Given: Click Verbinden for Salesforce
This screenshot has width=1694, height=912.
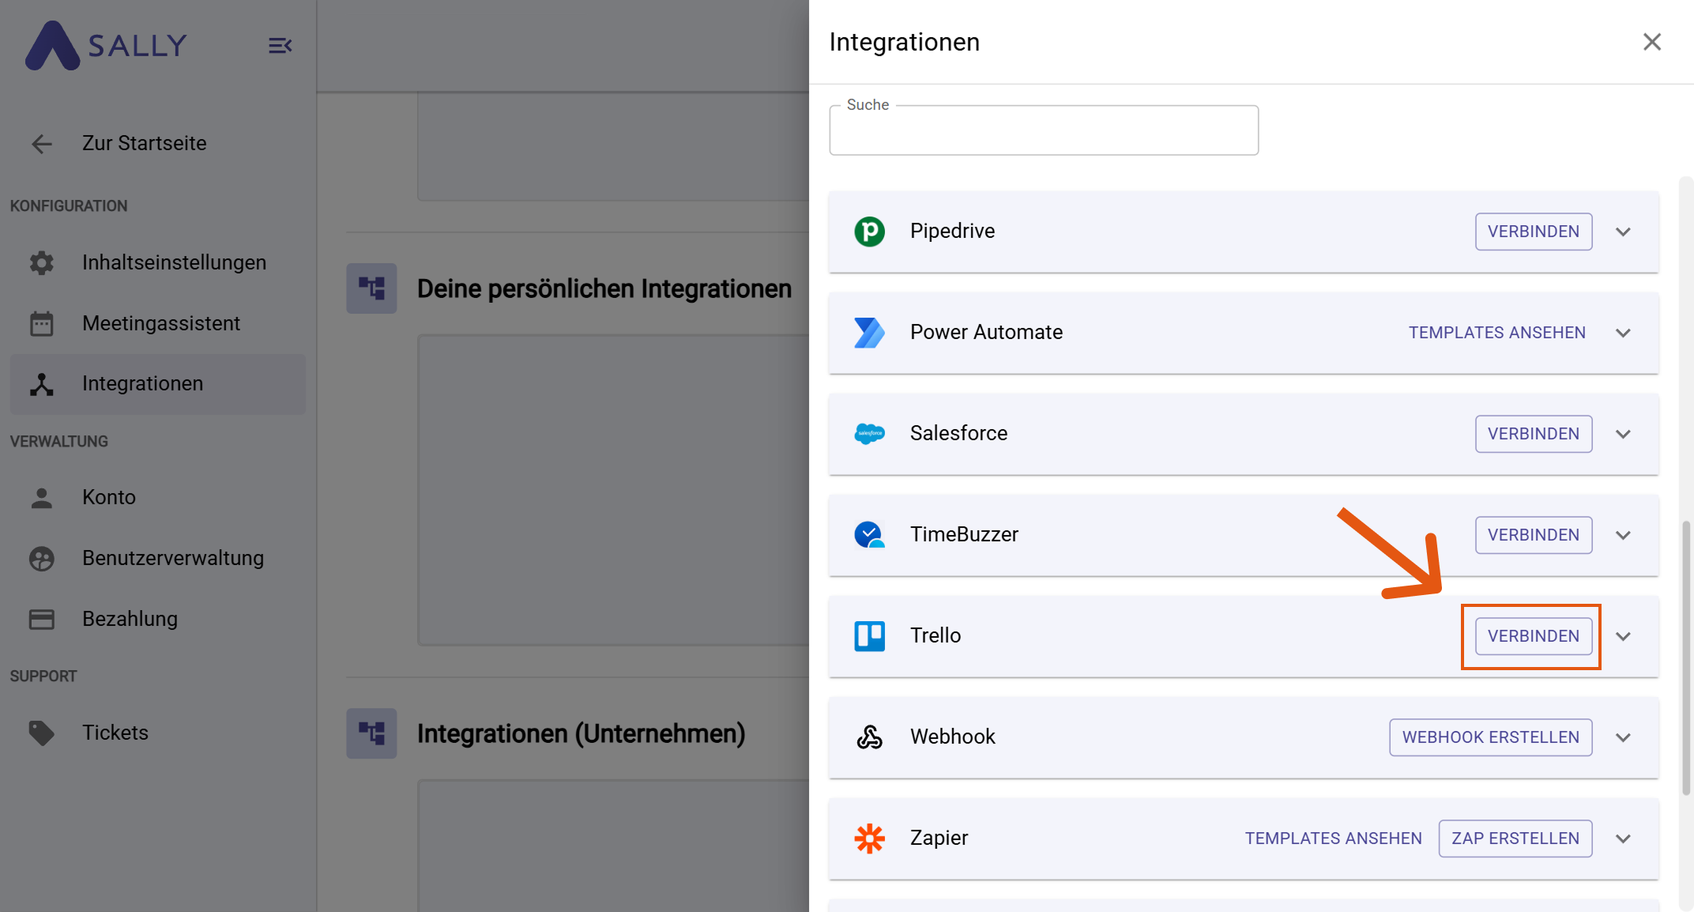Looking at the screenshot, I should click(1533, 434).
